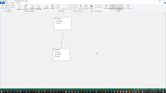
Task: Click Am Ende einfügen
Action: pos(10,5)
